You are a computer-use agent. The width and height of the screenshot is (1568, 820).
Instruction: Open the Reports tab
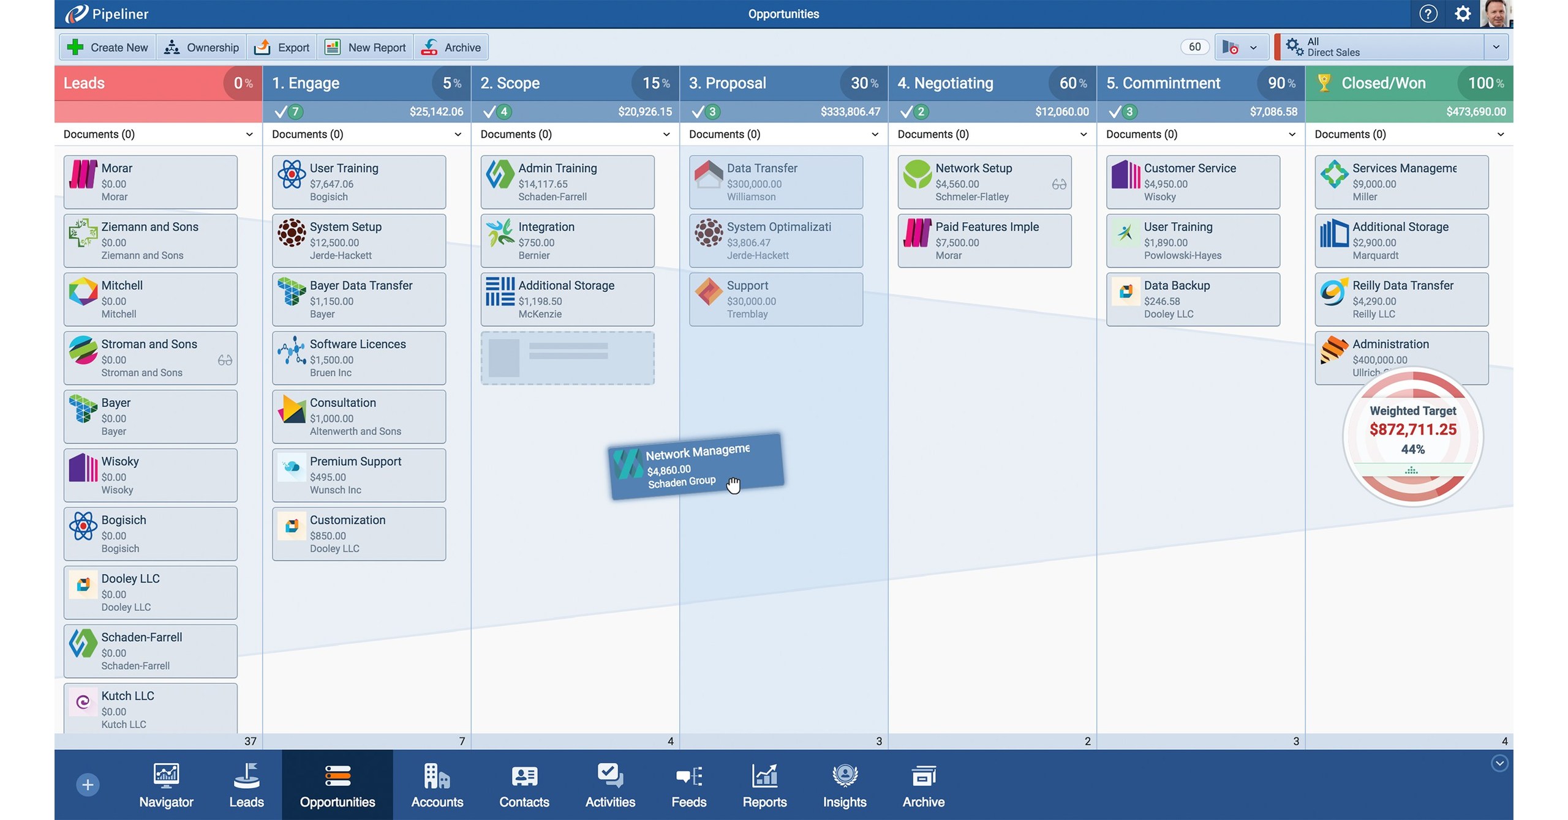coord(764,784)
